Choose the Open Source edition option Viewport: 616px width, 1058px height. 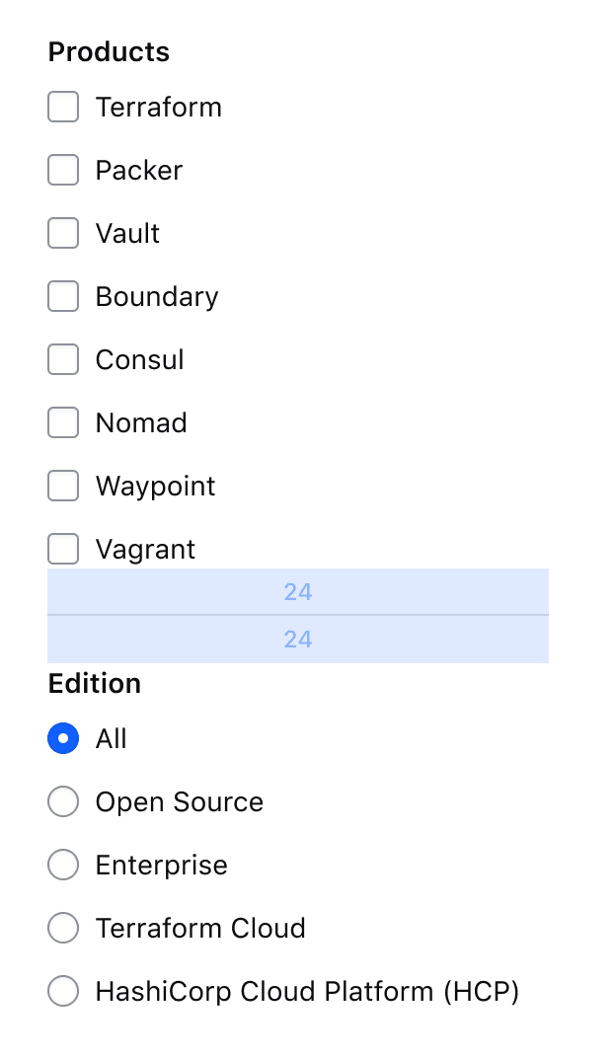[62, 801]
